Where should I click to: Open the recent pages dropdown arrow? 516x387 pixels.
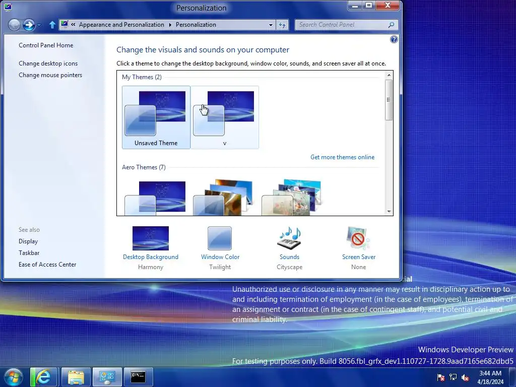click(39, 25)
